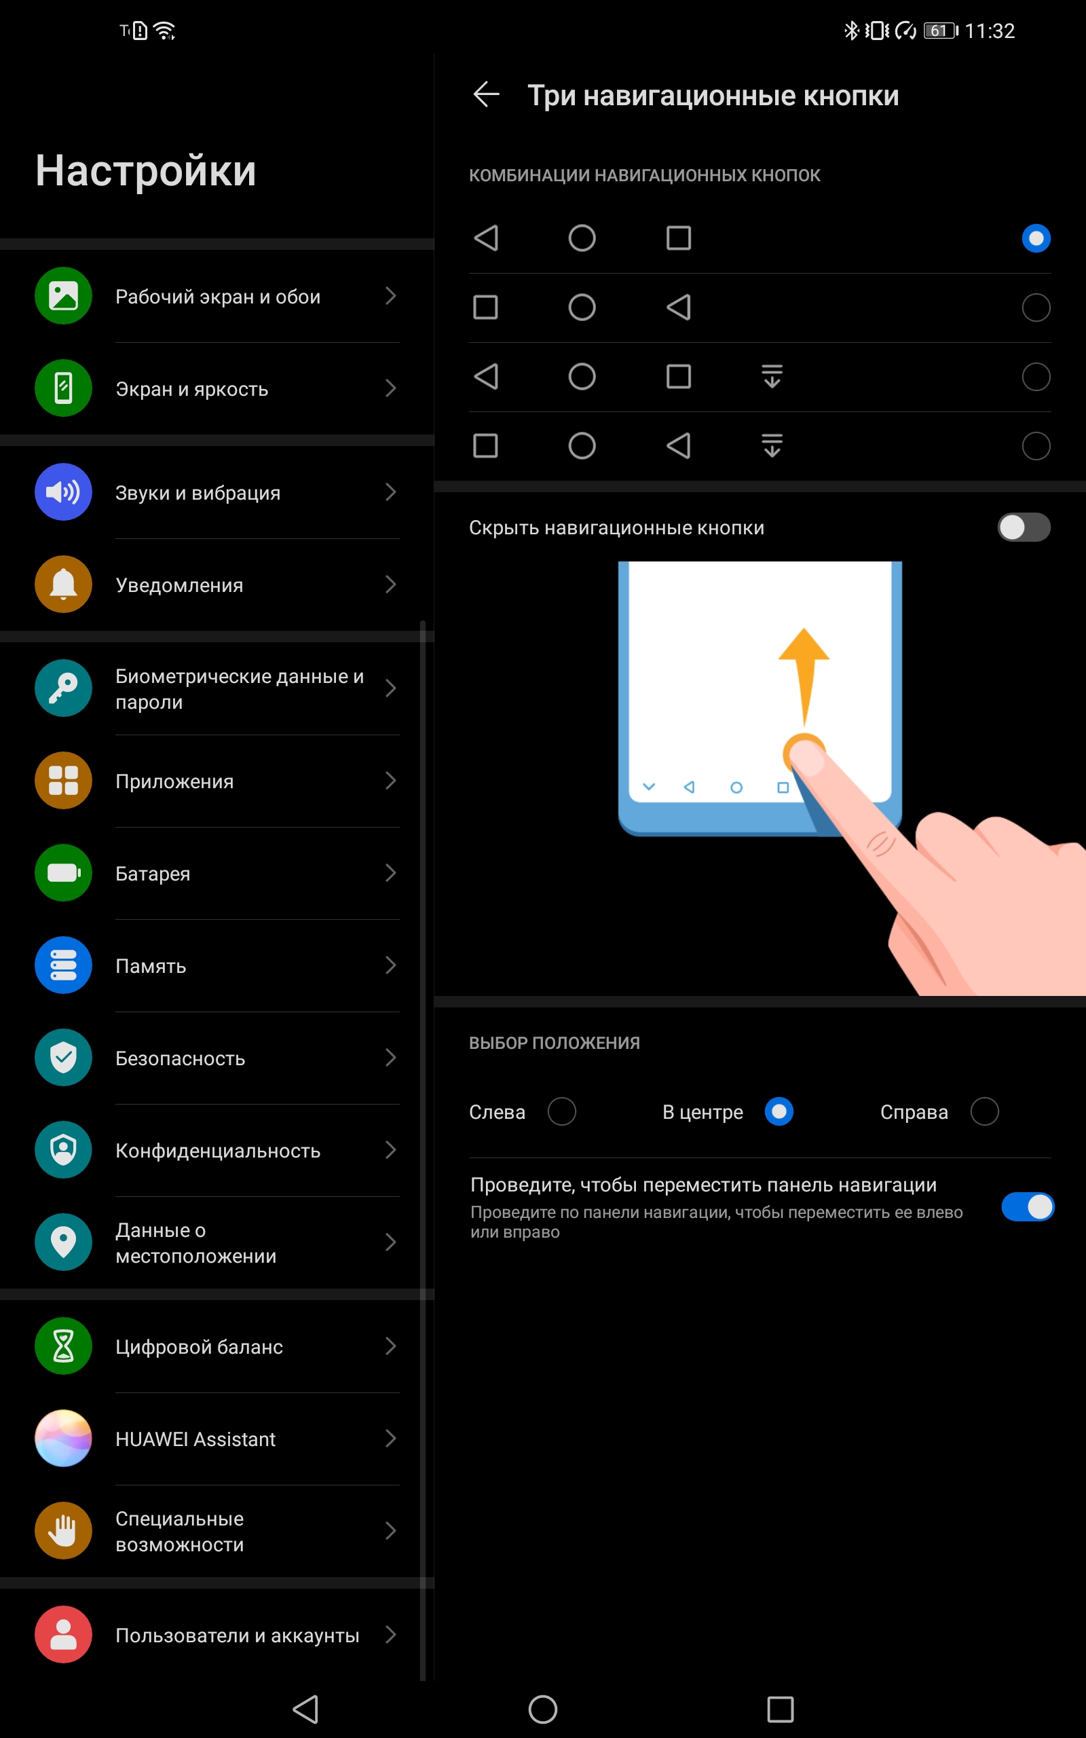Image resolution: width=1086 pixels, height=1738 pixels.
Task: Tap the green battery icon
Action: click(63, 872)
